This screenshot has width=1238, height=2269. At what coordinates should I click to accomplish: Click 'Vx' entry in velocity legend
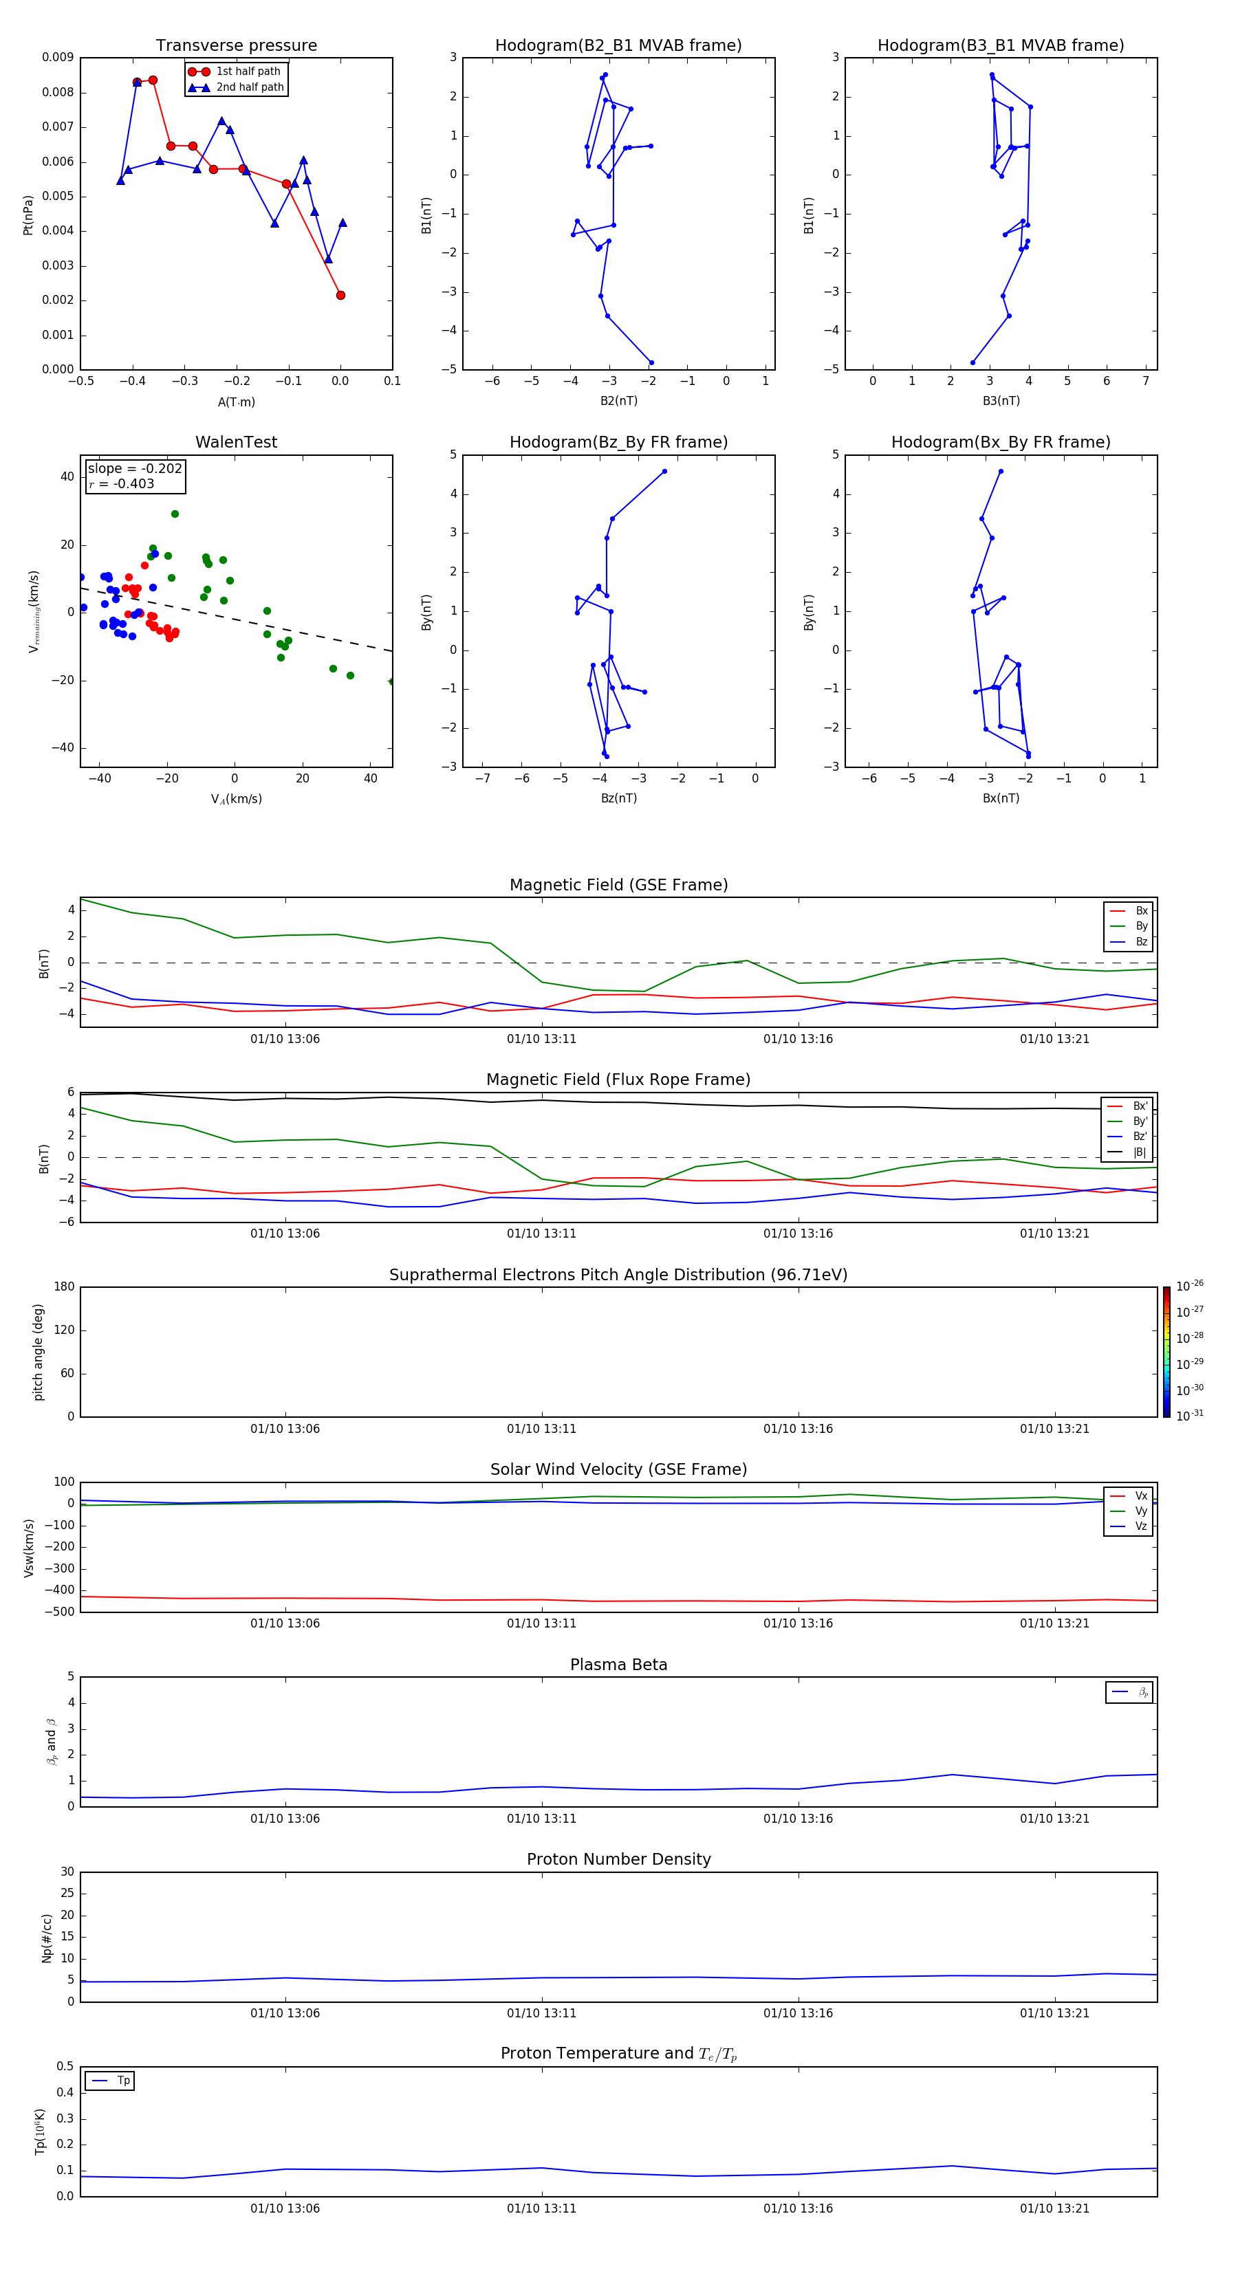1129,1495
